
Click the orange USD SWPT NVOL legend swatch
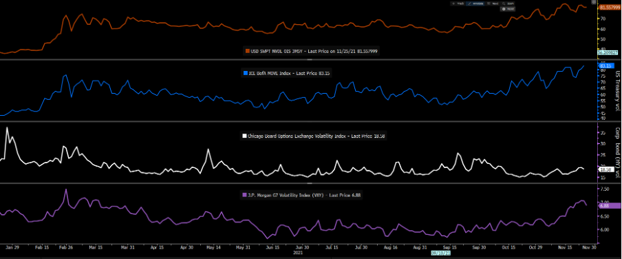coord(248,52)
